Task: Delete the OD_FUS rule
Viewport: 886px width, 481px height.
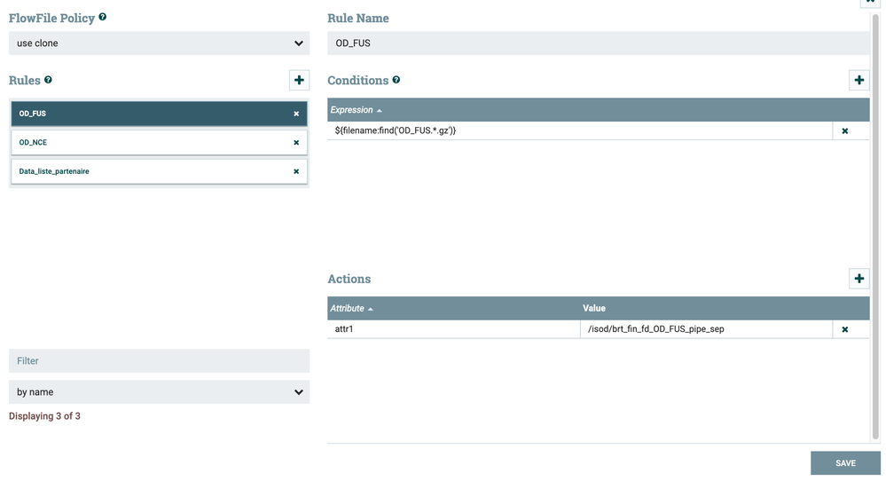Action: pyautogui.click(x=296, y=114)
